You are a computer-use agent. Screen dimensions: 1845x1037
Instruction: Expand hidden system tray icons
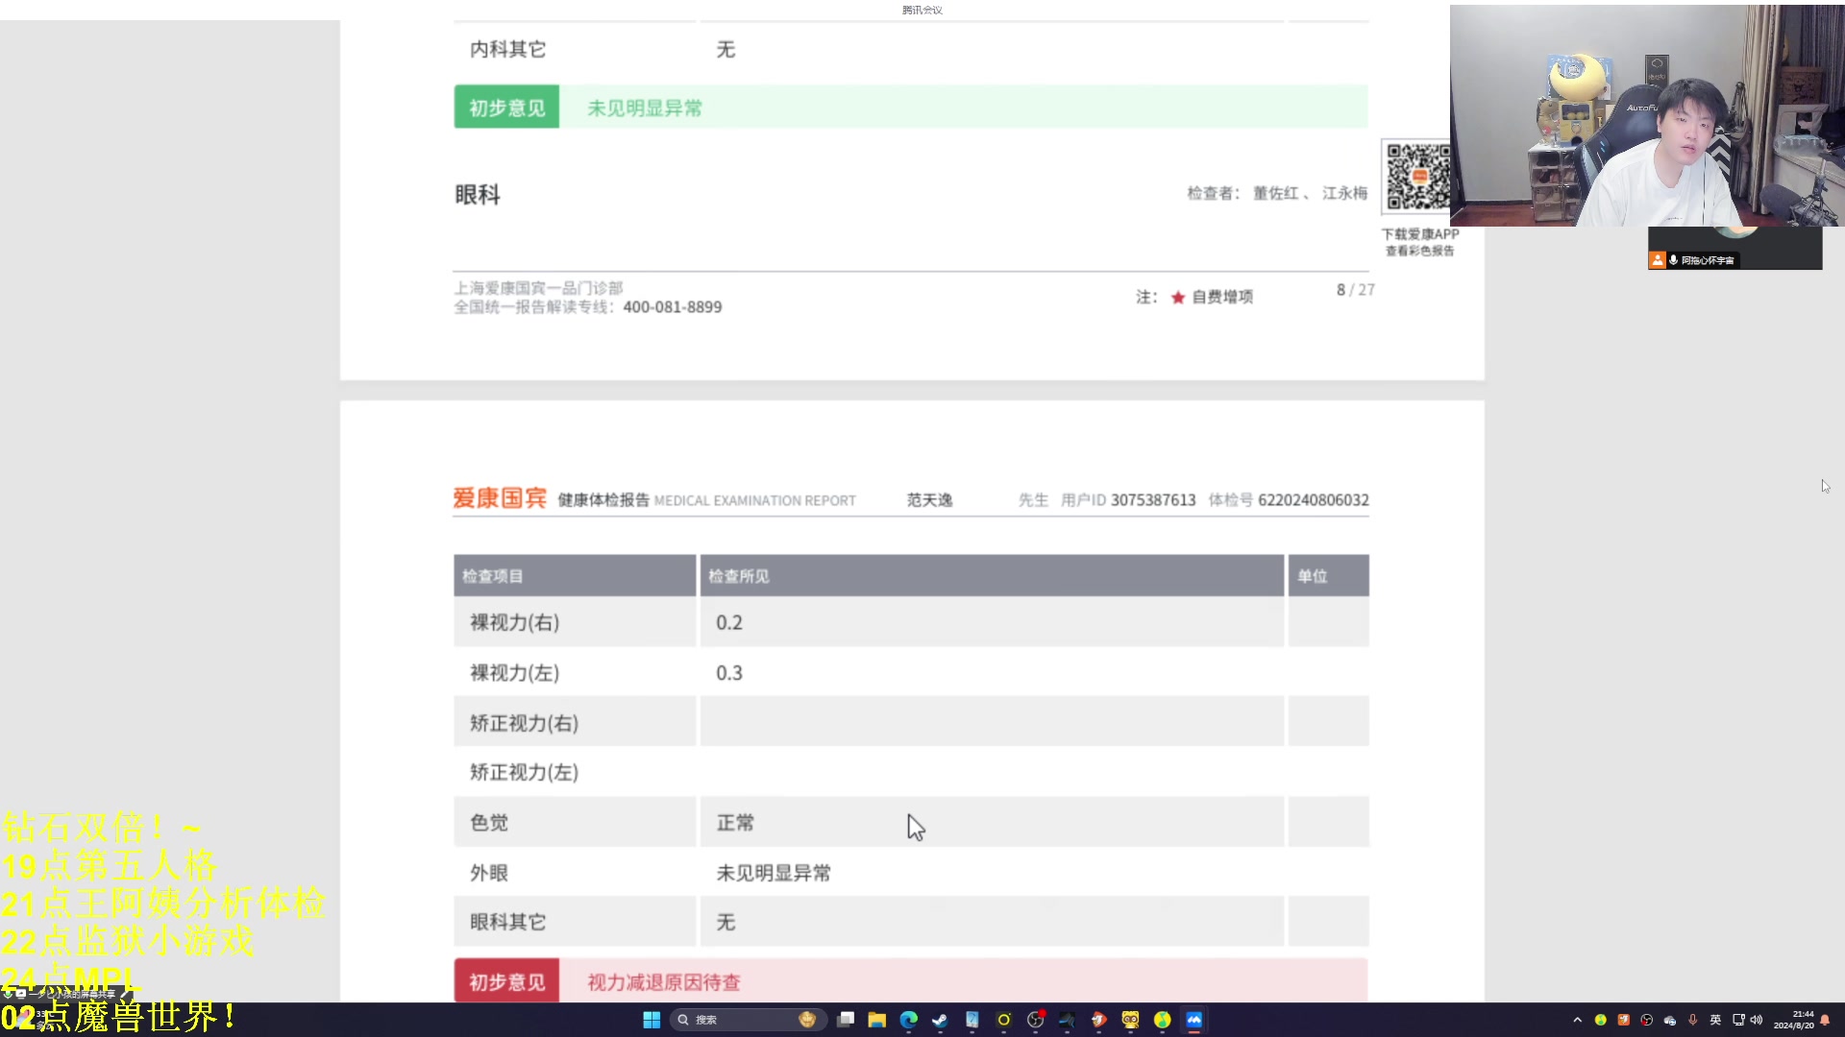tap(1578, 1021)
